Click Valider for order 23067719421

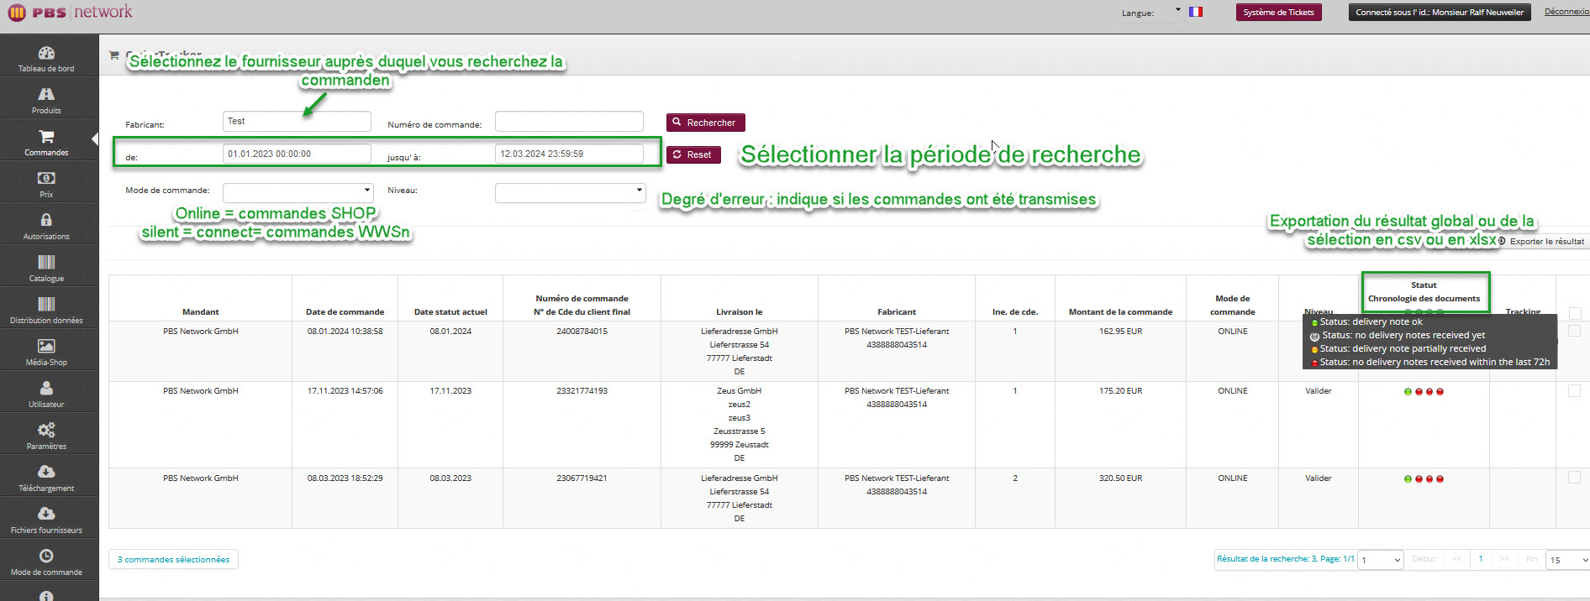pyautogui.click(x=1318, y=478)
